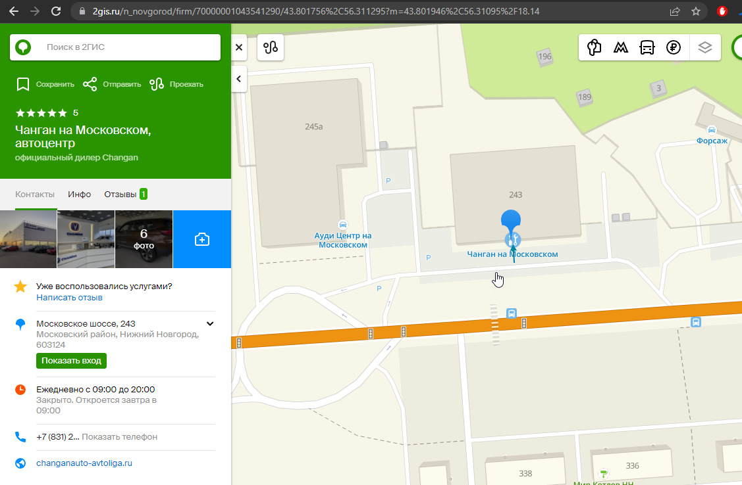Click working hours Ежедневно с 09:00 до 20:00
The height and width of the screenshot is (485, 742).
pos(95,389)
